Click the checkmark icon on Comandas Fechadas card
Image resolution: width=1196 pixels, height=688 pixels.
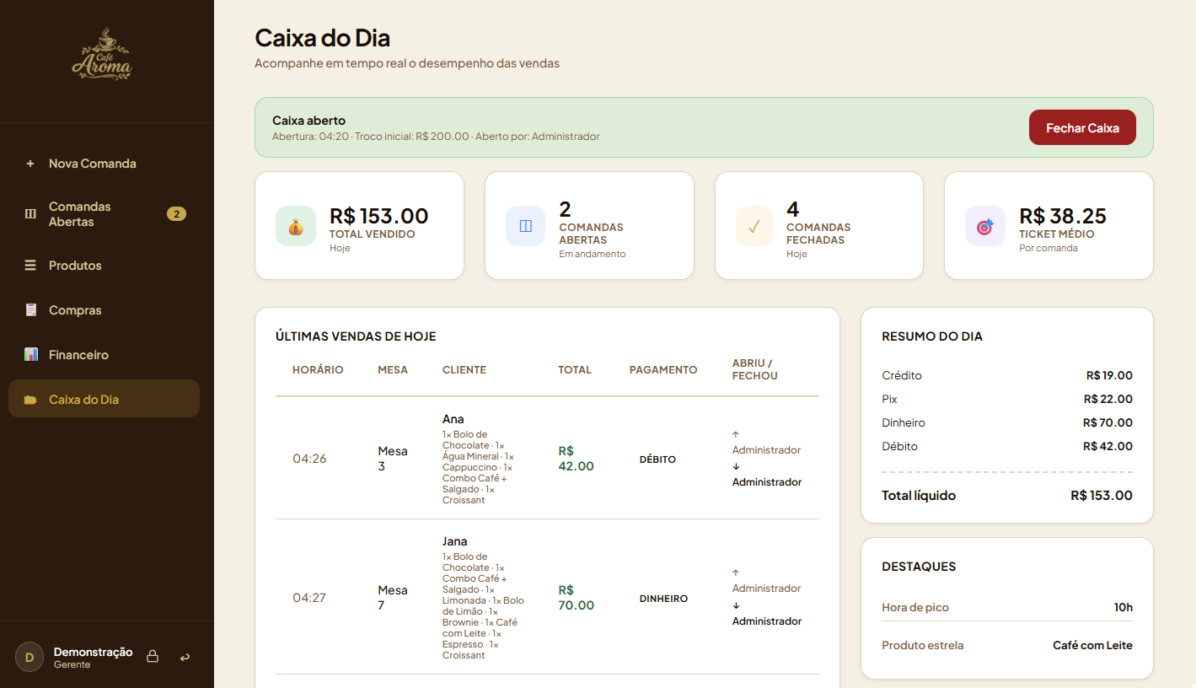pyautogui.click(x=756, y=226)
